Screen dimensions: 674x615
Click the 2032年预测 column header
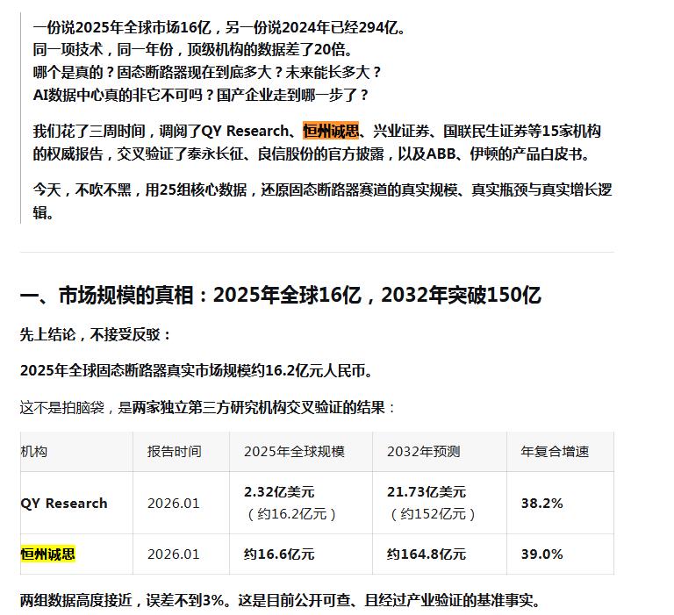(x=423, y=451)
